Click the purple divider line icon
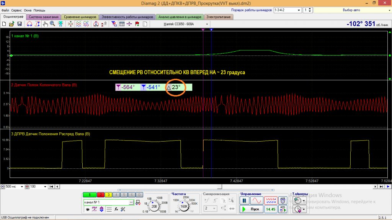 coord(129,24)
